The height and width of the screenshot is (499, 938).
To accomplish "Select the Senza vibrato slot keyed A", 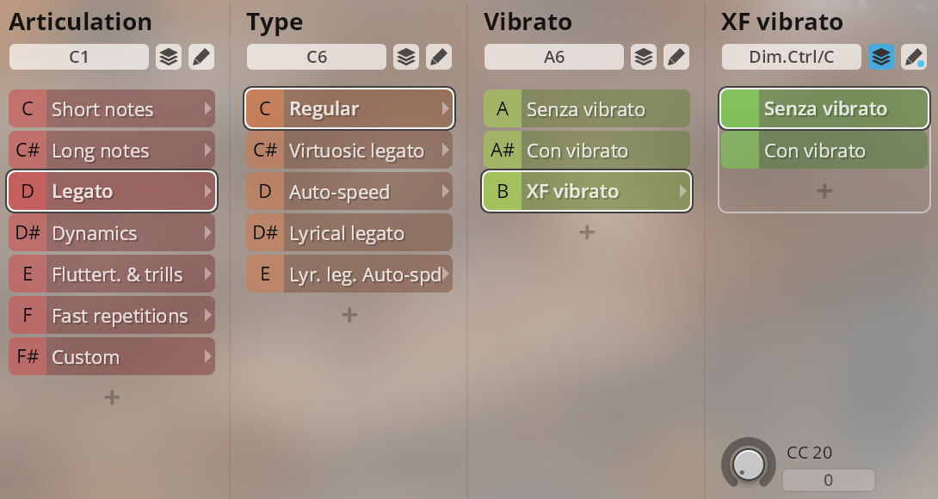I will 587,109.
